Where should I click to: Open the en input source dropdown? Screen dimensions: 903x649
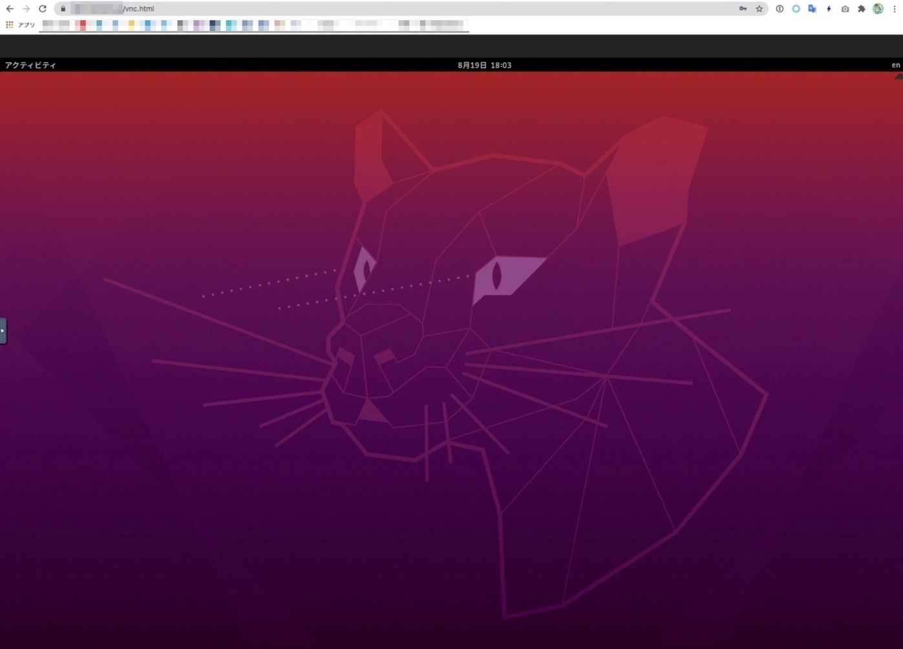click(x=895, y=65)
